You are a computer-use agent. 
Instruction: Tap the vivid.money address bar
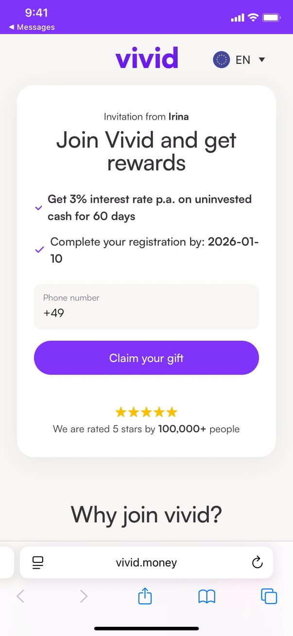click(x=146, y=563)
